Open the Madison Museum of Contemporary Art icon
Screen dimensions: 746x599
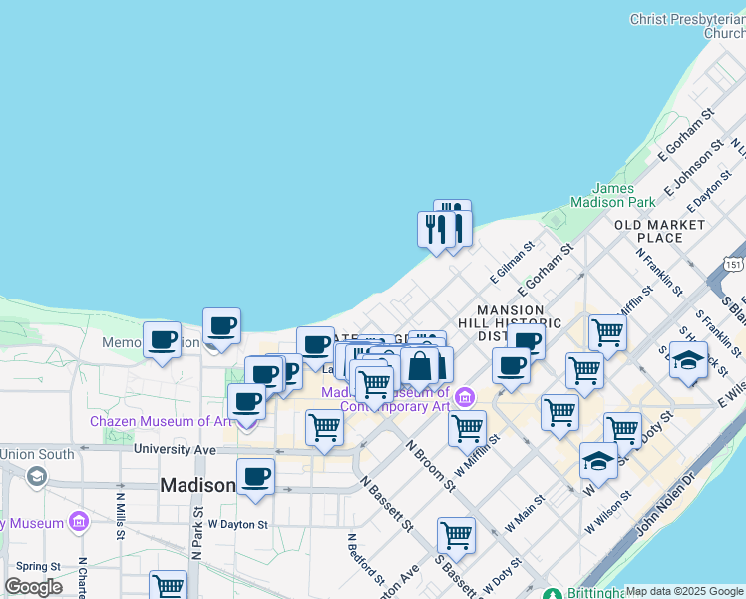pos(465,398)
